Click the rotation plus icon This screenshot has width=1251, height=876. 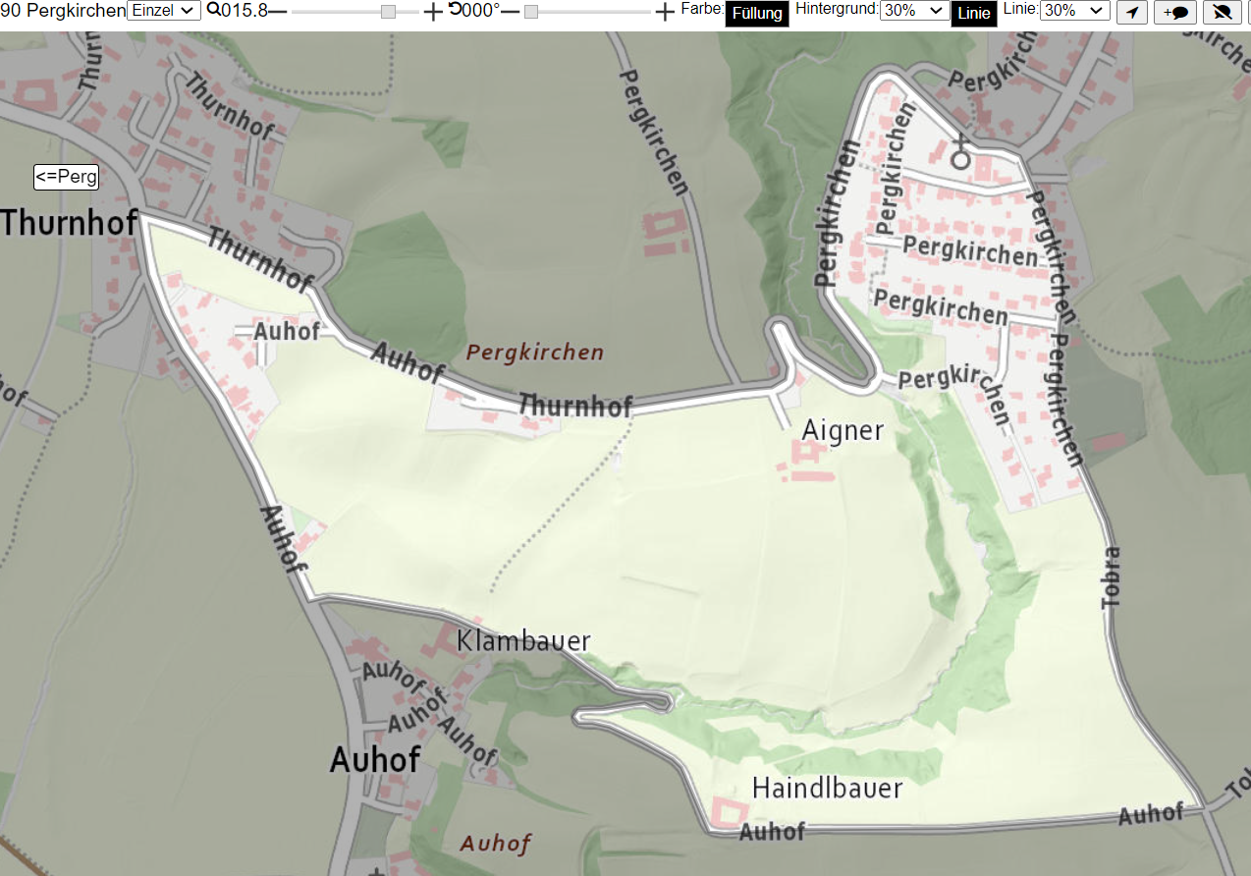click(x=665, y=11)
